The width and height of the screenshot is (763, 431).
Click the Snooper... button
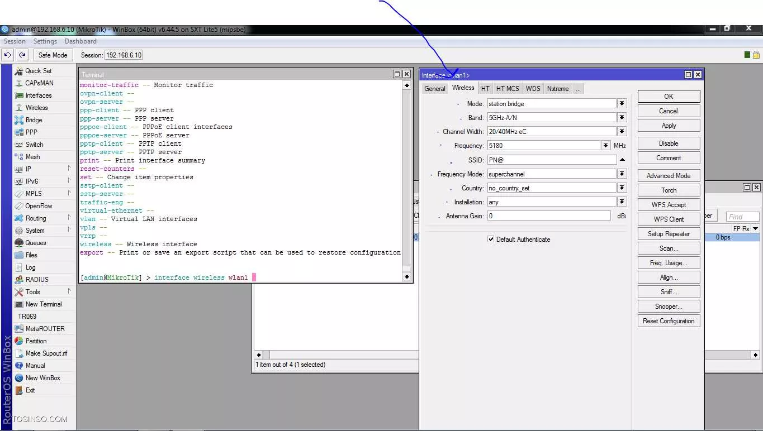[669, 307]
